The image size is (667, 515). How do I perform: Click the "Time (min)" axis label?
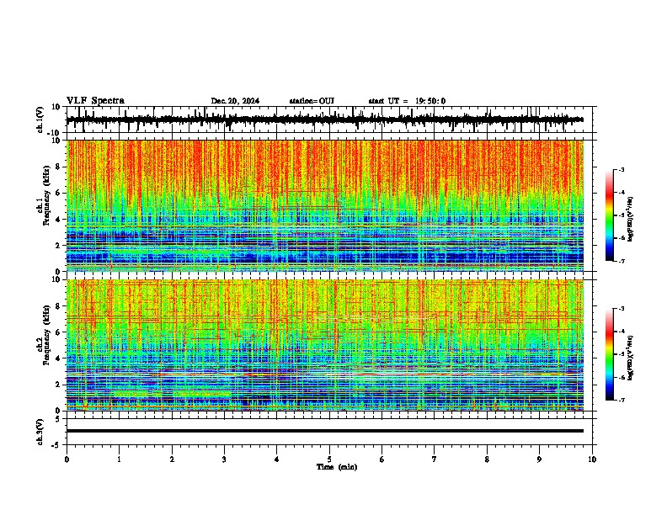tap(337, 467)
